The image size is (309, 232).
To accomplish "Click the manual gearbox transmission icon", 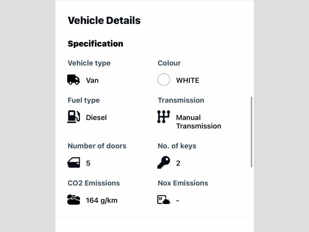I will click(x=164, y=117).
